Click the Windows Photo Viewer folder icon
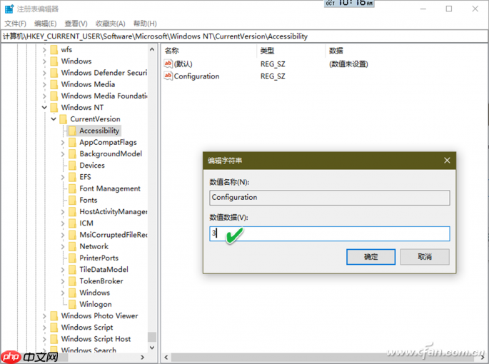489x364 pixels. click(54, 315)
